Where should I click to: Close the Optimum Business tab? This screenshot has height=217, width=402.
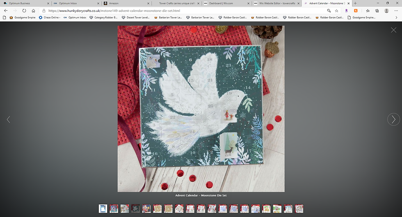(x=48, y=3)
